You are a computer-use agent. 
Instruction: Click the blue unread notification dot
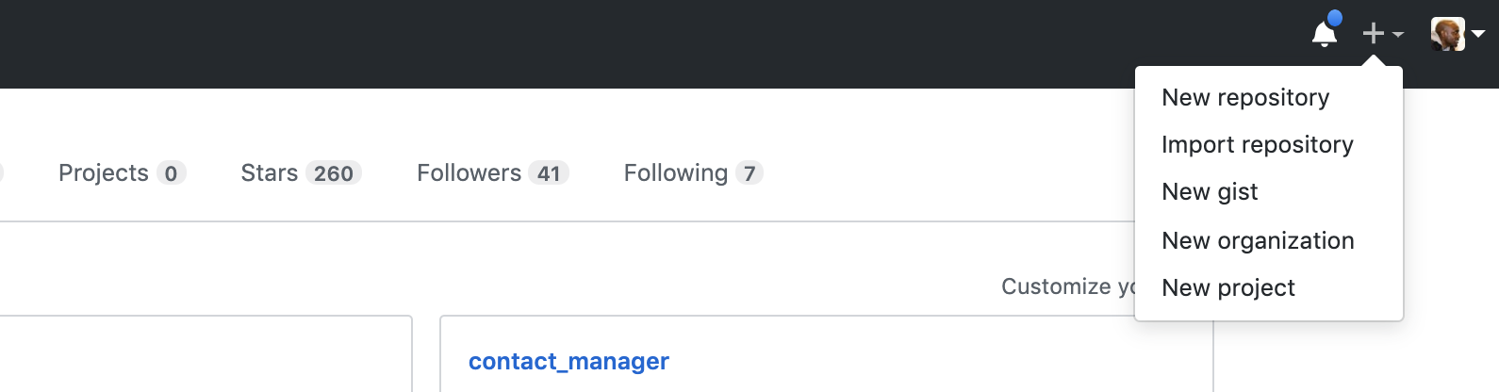[1334, 18]
